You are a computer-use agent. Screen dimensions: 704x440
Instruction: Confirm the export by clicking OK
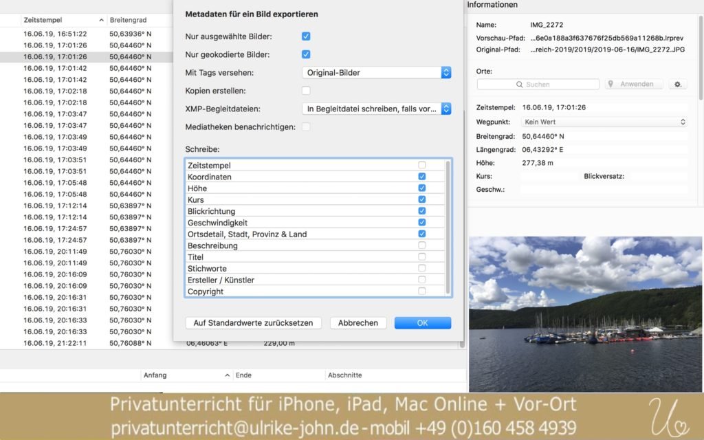[x=422, y=322]
